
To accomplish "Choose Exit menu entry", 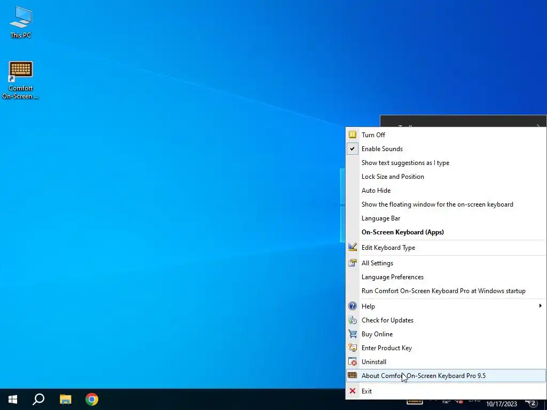I will (x=446, y=391).
